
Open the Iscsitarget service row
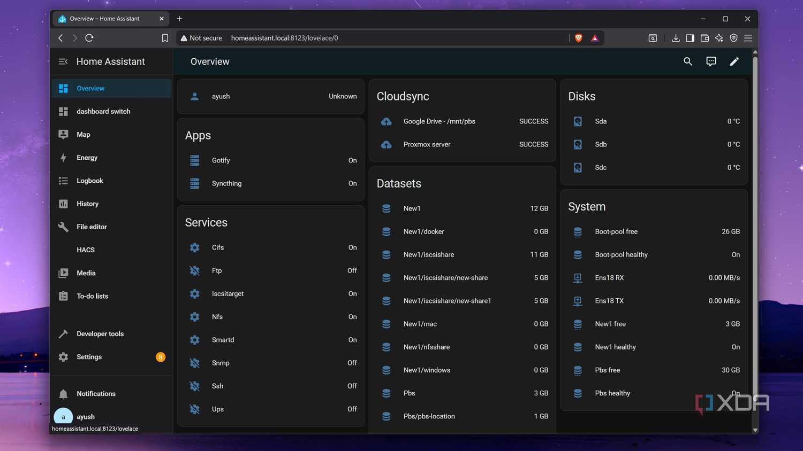point(271,293)
